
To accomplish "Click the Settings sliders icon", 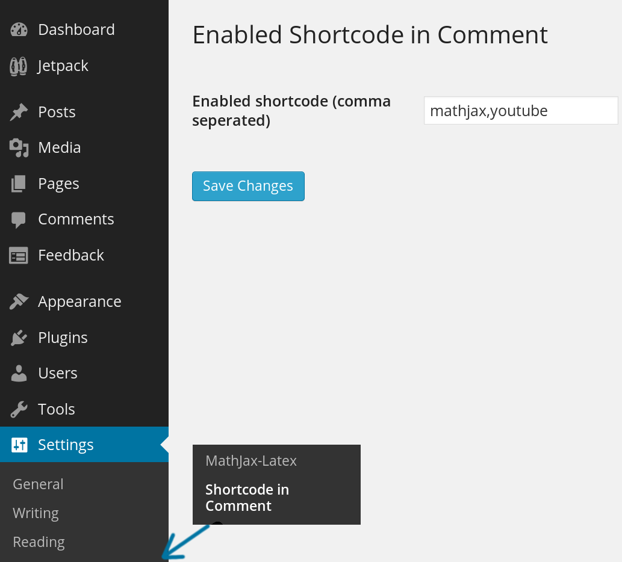I will click(19, 445).
